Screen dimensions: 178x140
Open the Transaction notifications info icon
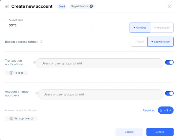34,62
